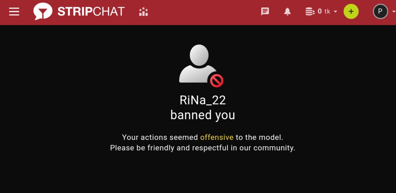Click the gray user silhouette image

pyautogui.click(x=198, y=64)
